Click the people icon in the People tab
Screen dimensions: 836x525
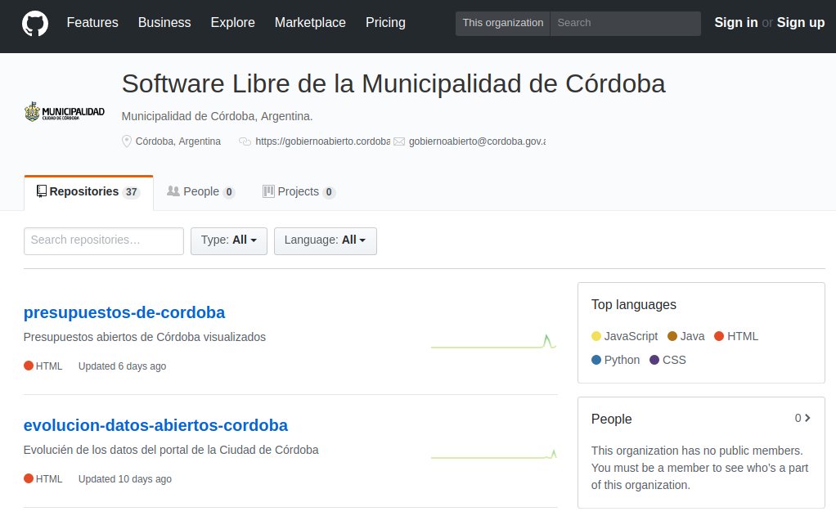(x=173, y=191)
